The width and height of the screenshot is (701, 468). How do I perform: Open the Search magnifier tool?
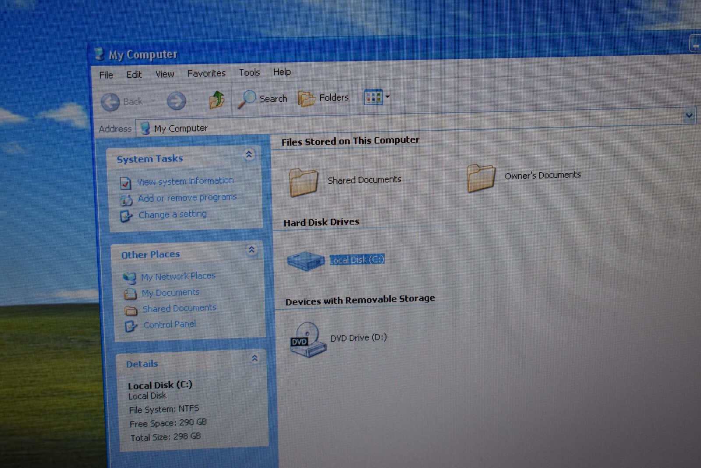pyautogui.click(x=262, y=99)
